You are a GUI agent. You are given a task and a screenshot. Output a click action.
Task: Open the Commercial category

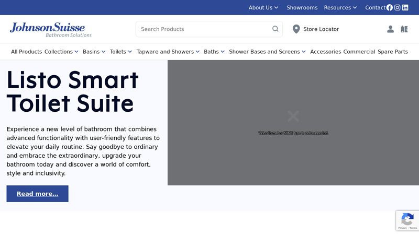coord(359,52)
